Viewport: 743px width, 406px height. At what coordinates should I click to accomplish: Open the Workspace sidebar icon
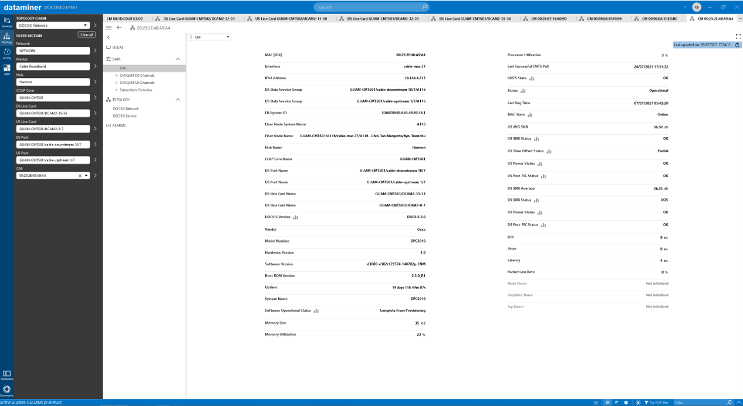point(7,375)
